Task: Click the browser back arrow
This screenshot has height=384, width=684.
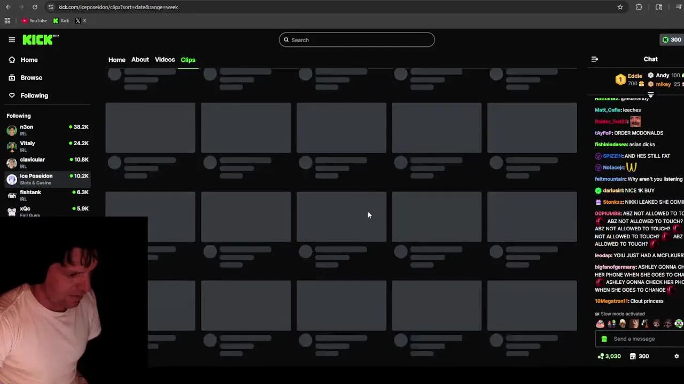Action: click(x=8, y=7)
